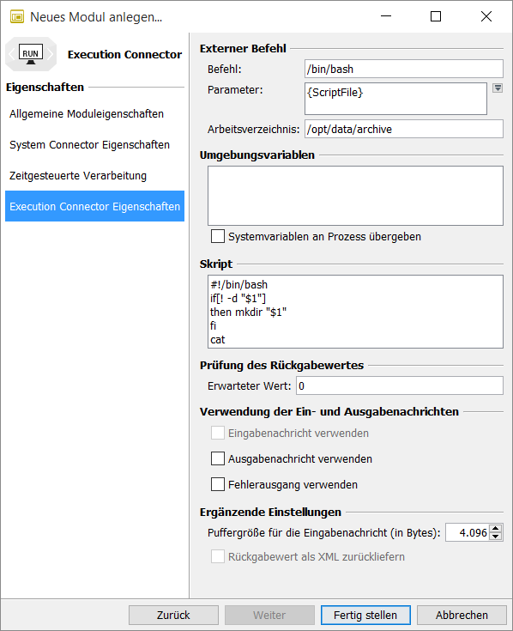
Task: Click the Erwarteter Wert field
Action: pos(400,385)
